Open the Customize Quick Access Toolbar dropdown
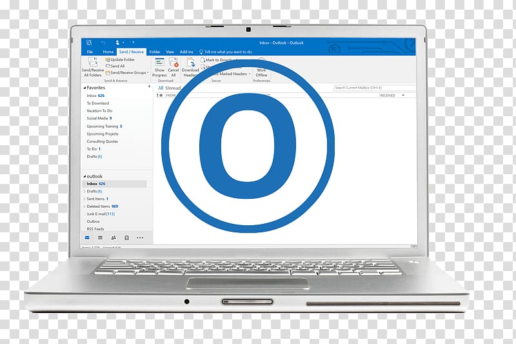516x344 pixels. (x=134, y=43)
